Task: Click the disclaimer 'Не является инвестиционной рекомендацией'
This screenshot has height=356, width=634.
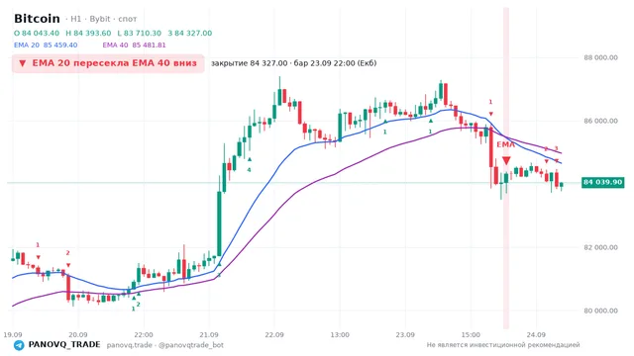Action: point(503,345)
